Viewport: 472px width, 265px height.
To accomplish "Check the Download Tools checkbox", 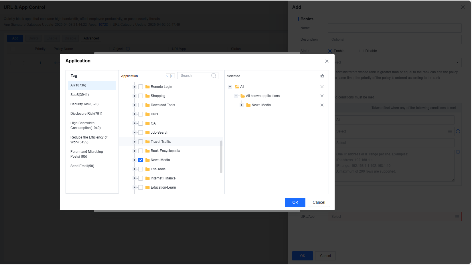I will coord(141,105).
